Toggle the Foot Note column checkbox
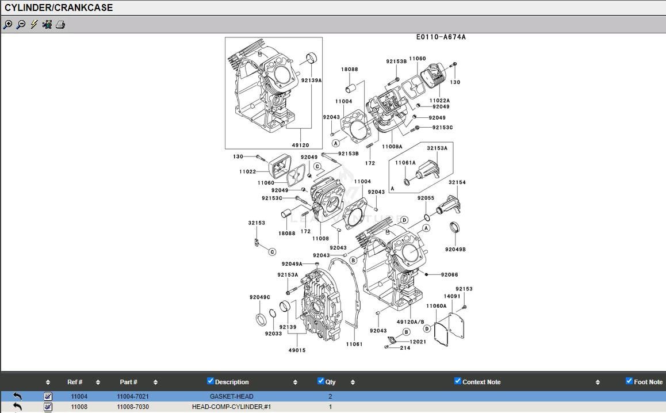The width and height of the screenshot is (666, 413). coord(629,381)
